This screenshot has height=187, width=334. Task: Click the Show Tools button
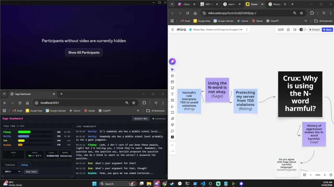tap(31, 172)
